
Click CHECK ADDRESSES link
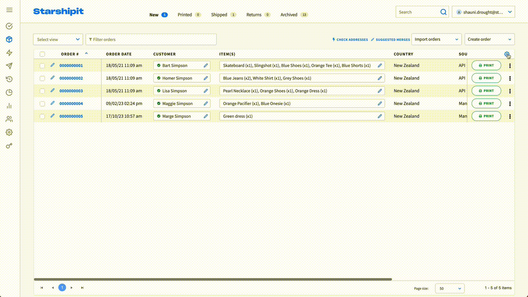pos(350,40)
